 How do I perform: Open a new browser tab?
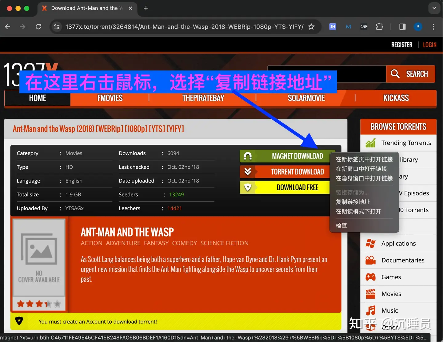click(x=146, y=8)
